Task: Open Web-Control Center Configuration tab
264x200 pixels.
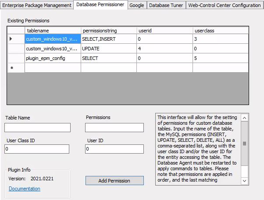Action: point(225,5)
